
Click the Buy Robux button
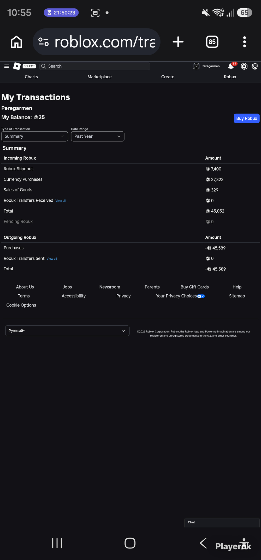[247, 118]
